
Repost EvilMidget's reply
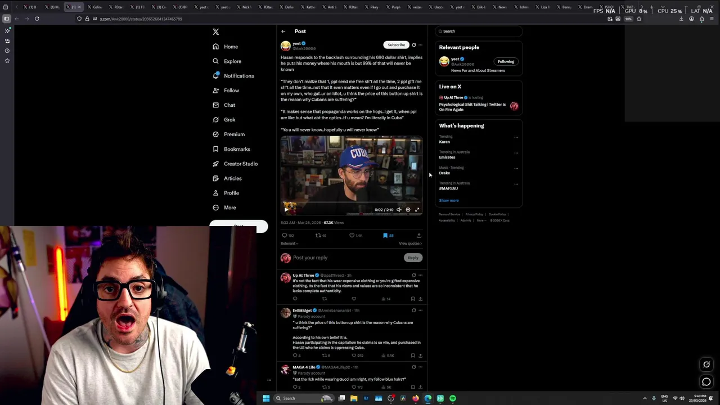[326, 356]
